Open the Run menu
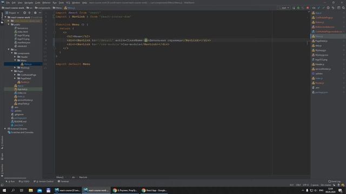 (55, 3)
